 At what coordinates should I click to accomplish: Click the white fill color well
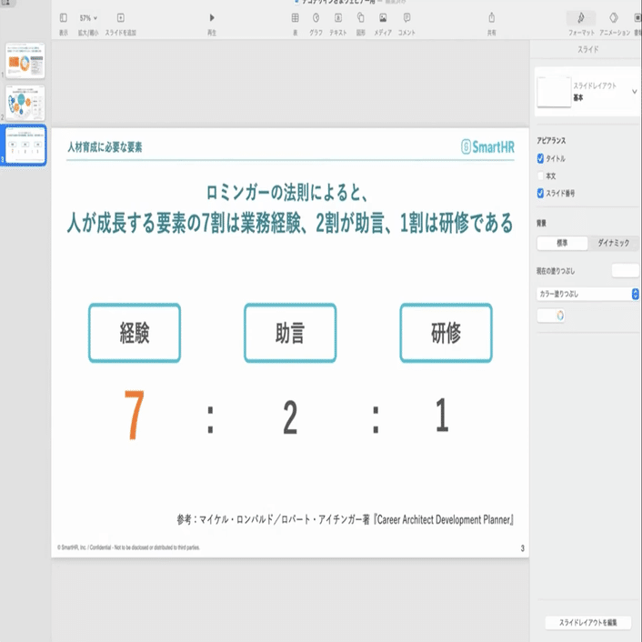point(546,316)
